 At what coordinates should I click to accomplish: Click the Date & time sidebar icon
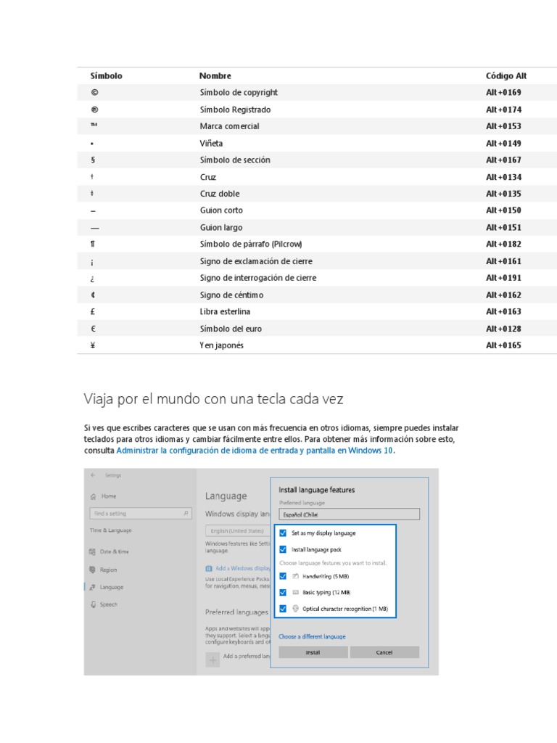pyautogui.click(x=93, y=551)
